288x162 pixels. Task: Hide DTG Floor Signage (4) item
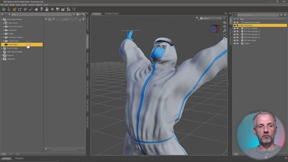234,37
